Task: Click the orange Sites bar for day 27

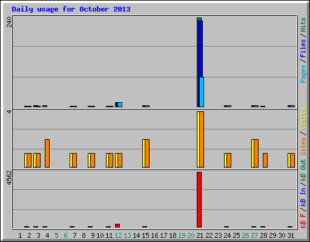Action: coord(256,153)
